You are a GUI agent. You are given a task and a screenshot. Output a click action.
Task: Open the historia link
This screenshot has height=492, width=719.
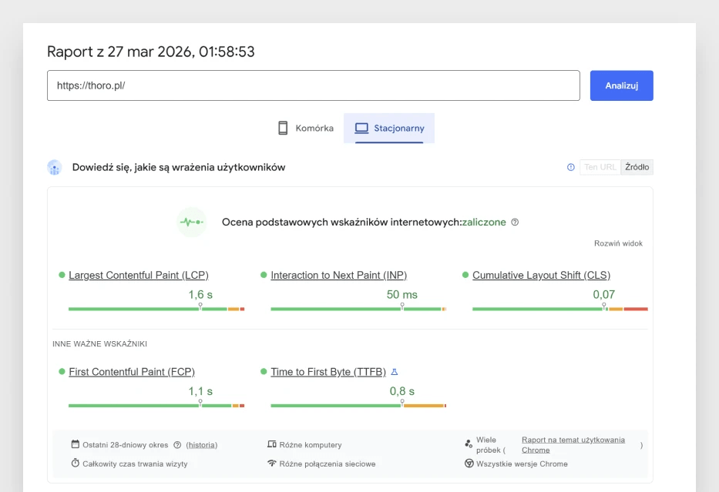pos(202,444)
